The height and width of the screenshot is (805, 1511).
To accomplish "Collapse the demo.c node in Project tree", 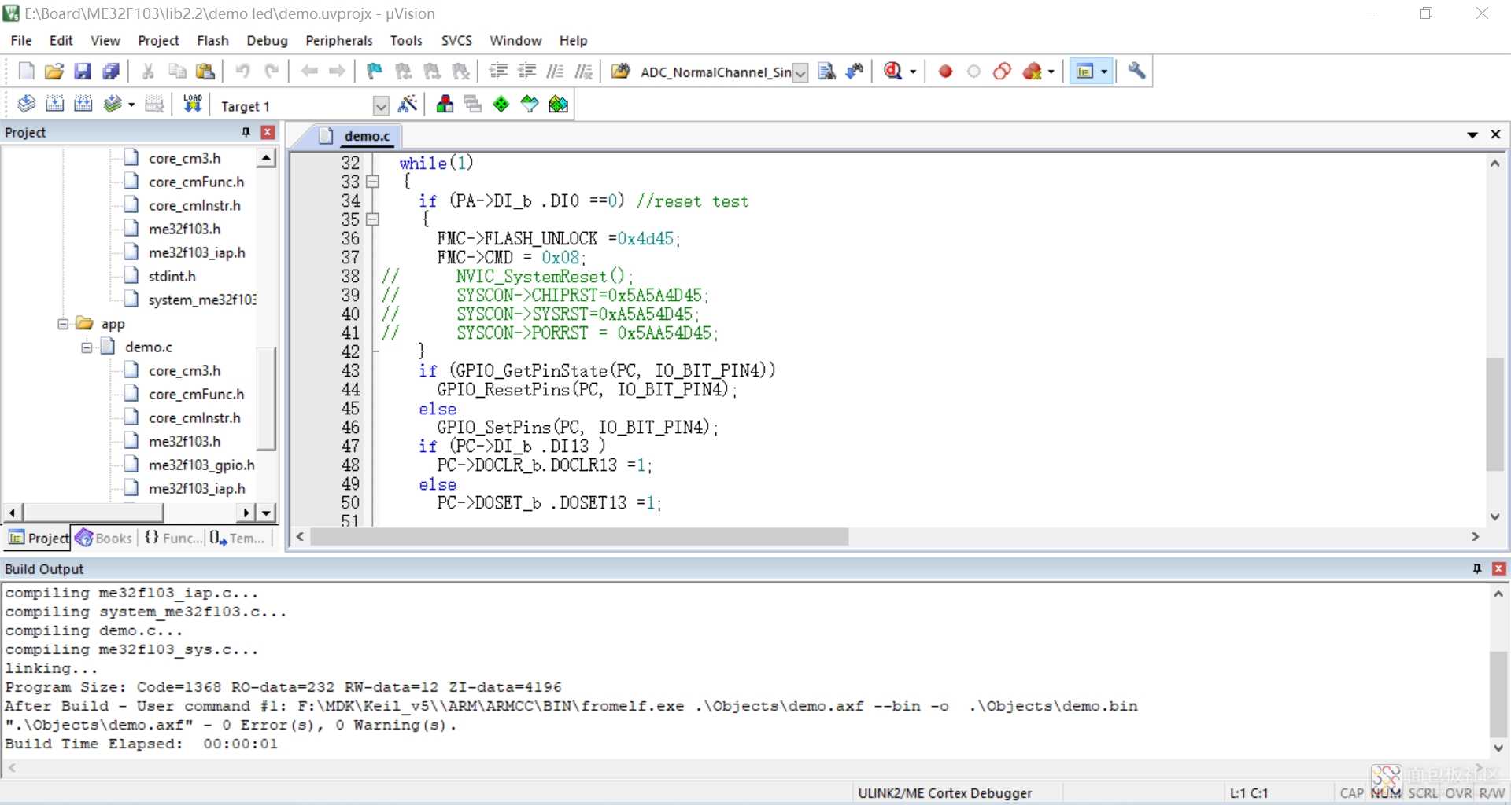I will pyautogui.click(x=87, y=347).
